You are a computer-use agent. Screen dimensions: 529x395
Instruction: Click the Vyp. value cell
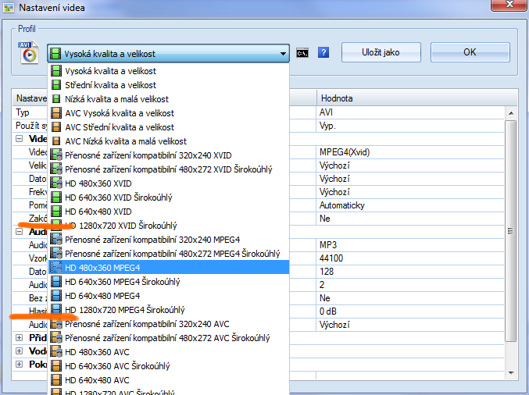[410, 126]
